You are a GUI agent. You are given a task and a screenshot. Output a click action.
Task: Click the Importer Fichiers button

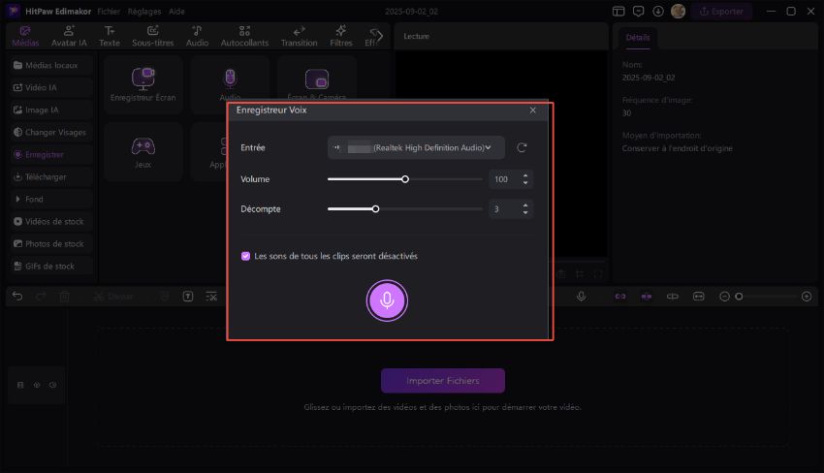coord(442,381)
